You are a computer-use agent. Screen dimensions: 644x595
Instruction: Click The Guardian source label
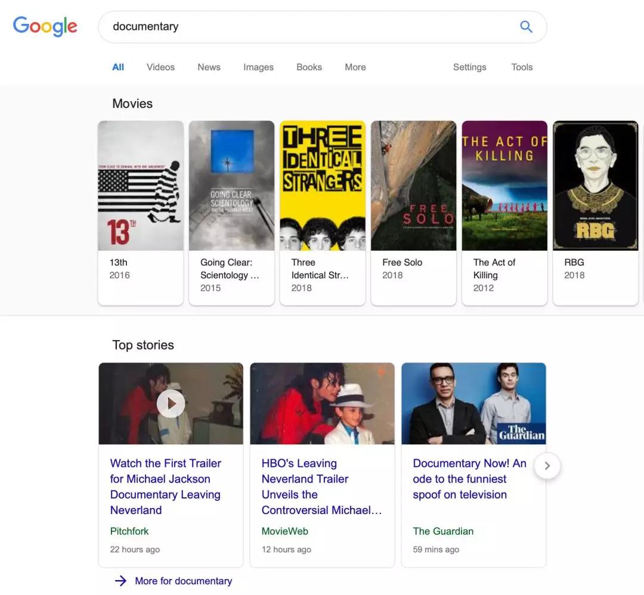443,531
